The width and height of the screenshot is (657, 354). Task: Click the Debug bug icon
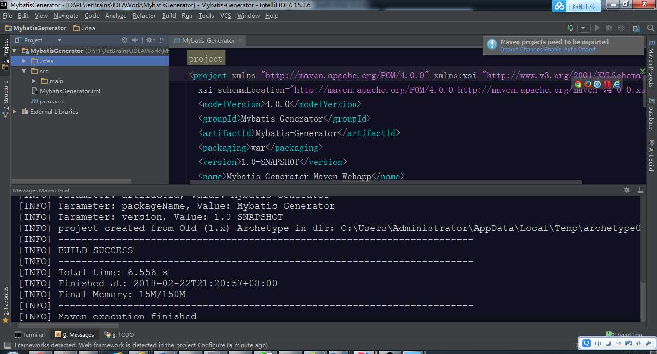610,28
